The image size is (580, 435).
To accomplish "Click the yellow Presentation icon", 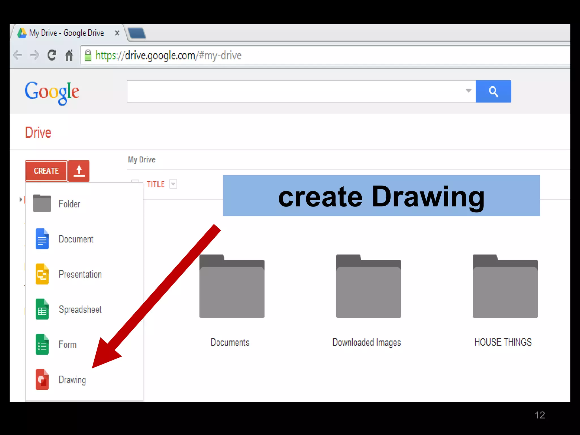I will (42, 274).
